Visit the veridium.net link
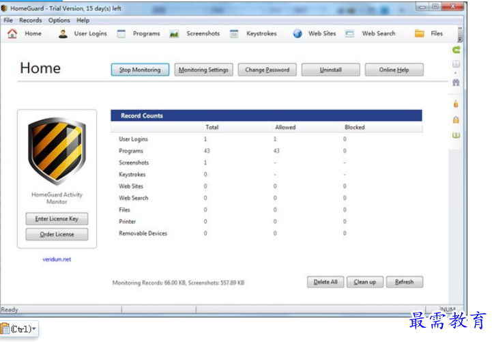 [57, 259]
